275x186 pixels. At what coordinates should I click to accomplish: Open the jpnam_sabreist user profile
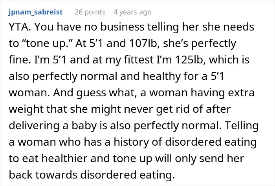(35, 12)
